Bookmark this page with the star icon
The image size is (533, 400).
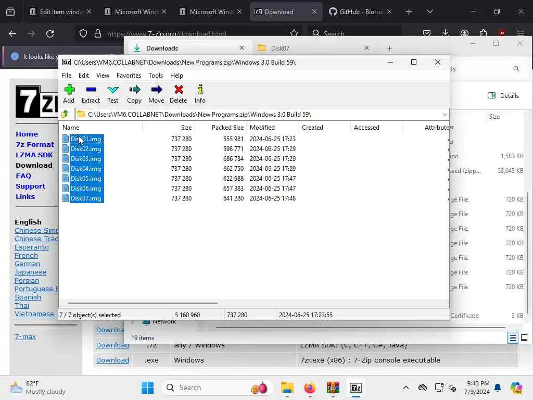pyautogui.click(x=294, y=33)
